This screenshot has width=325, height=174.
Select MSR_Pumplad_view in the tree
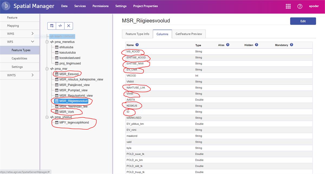point(73,90)
